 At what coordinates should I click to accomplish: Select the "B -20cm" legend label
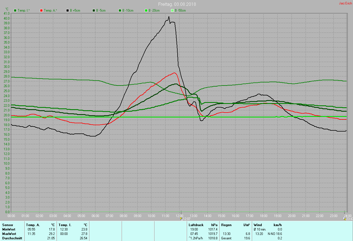tap(154, 10)
